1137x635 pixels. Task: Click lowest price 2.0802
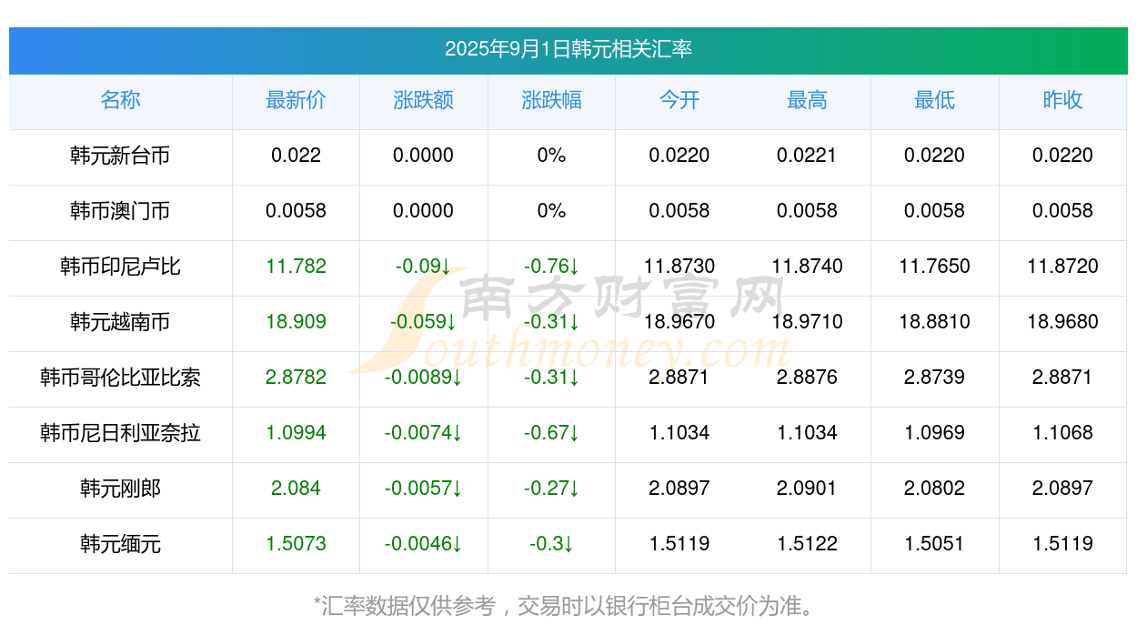point(935,489)
